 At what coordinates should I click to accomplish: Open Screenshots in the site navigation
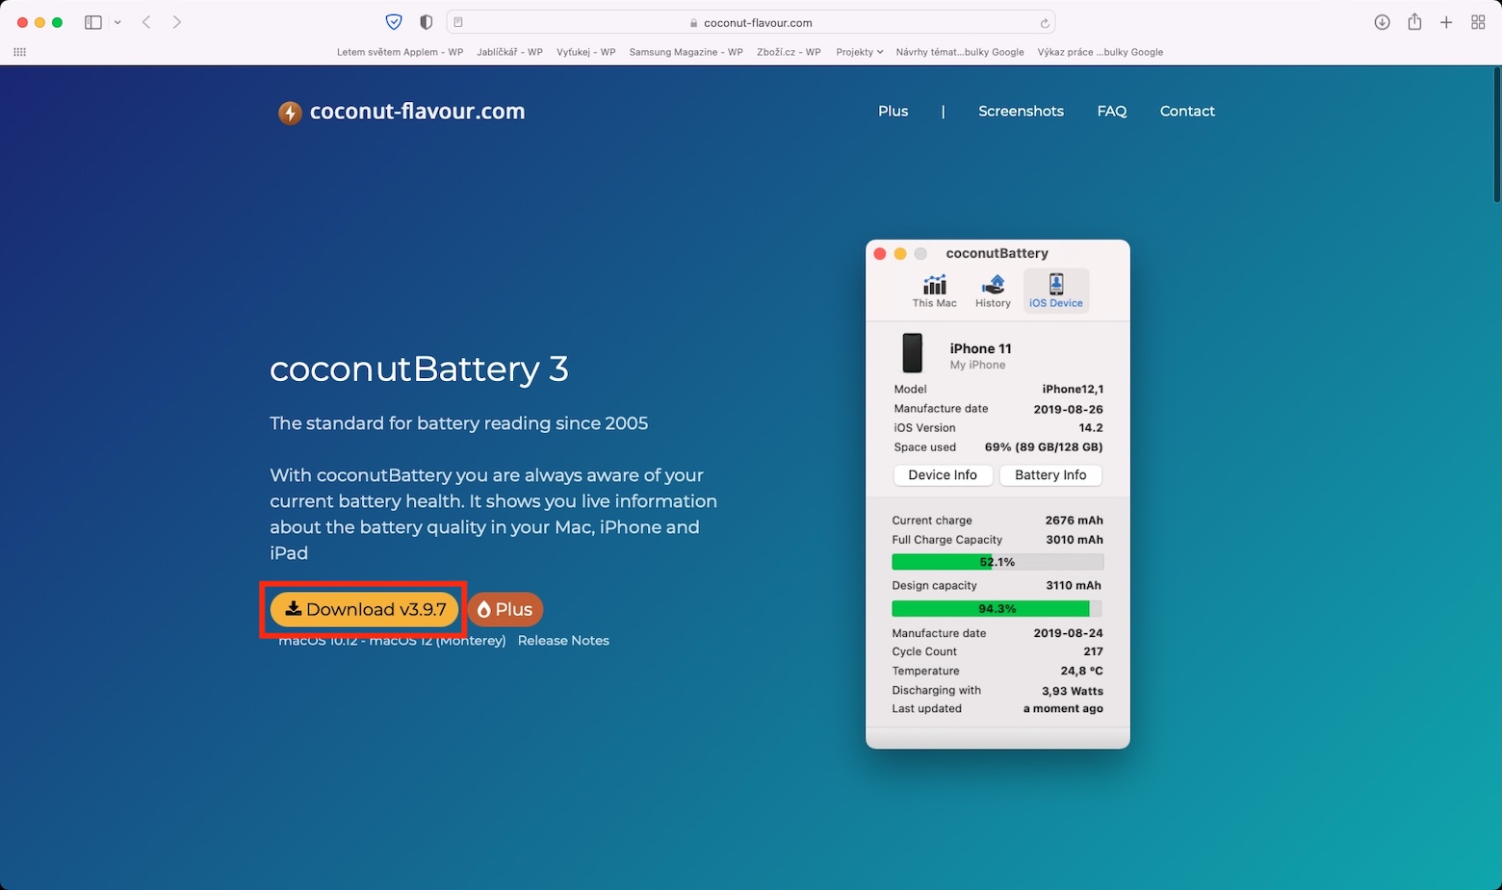pyautogui.click(x=1021, y=112)
